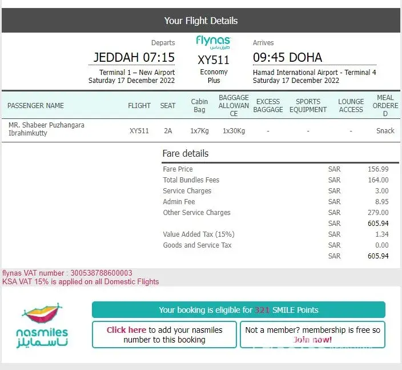Click the 'BAGGAGE ALLOWANCE' column header
Screen dimensions: 402x370
pyautogui.click(x=234, y=106)
